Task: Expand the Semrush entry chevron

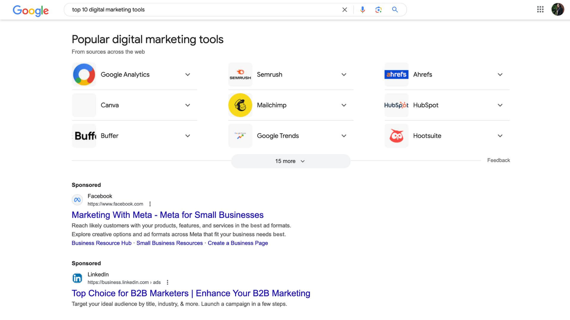Action: coord(344,75)
